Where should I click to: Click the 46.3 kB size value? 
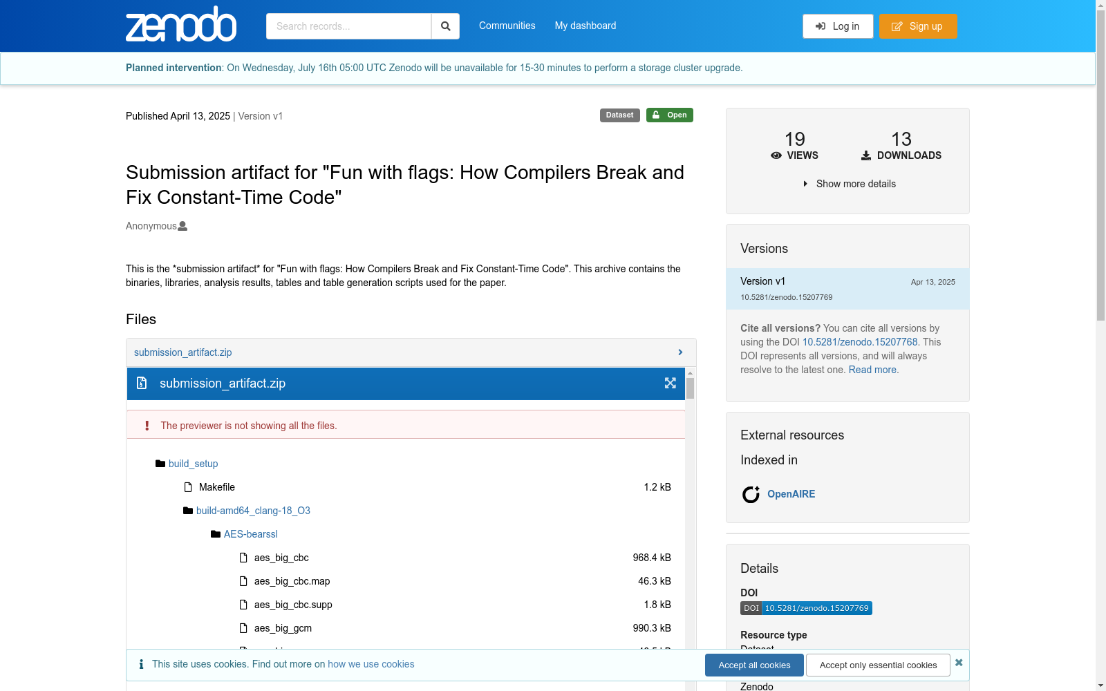[x=655, y=581]
